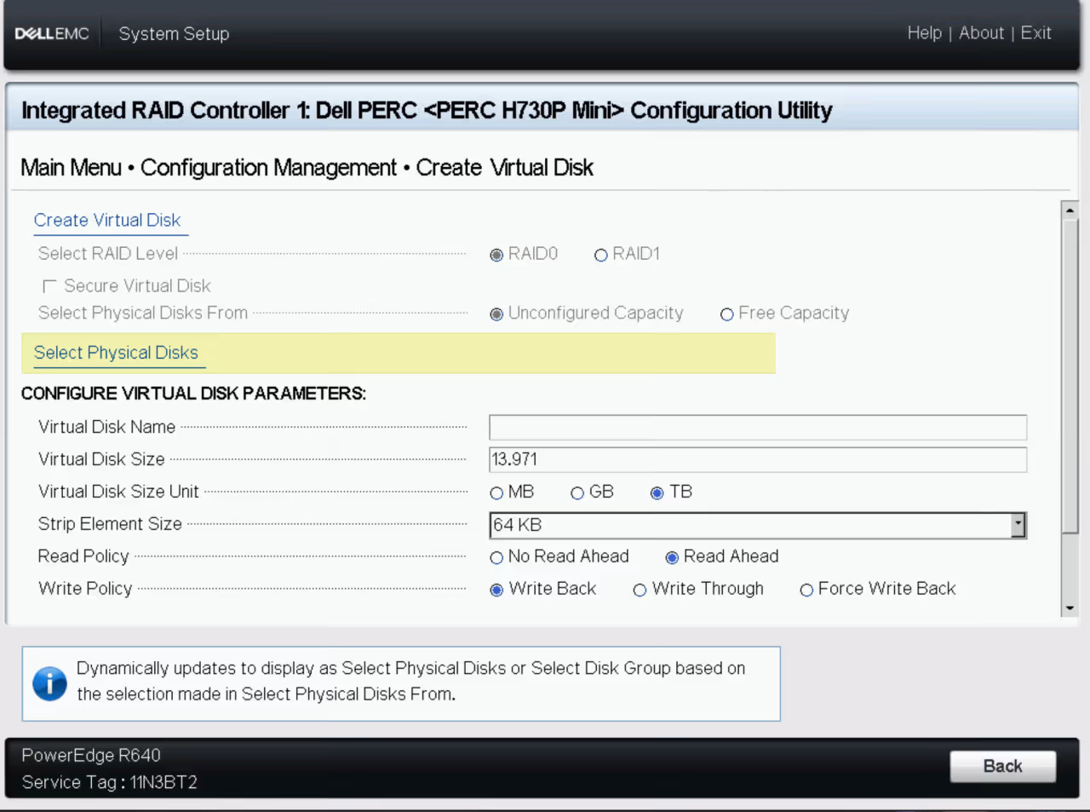Select the RAID0 radio option
Image resolution: width=1090 pixels, height=812 pixels.
pyautogui.click(x=496, y=255)
